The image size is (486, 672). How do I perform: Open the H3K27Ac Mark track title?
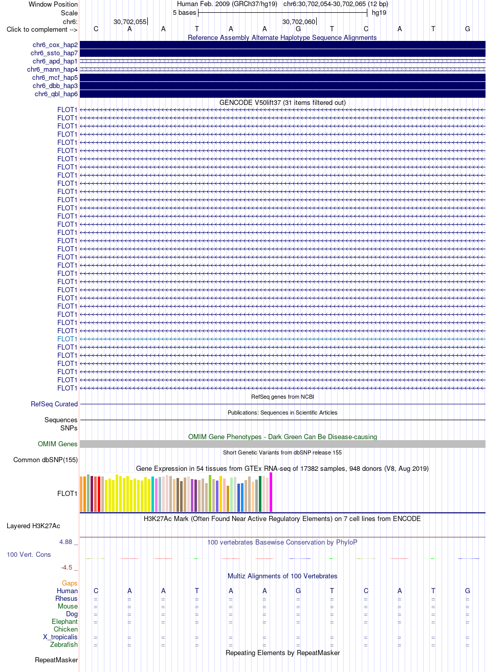click(282, 518)
